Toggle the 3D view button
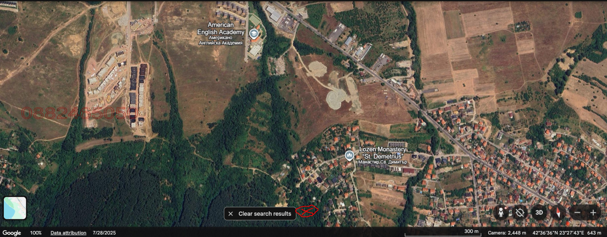This screenshot has height=237, width=607. click(x=539, y=212)
